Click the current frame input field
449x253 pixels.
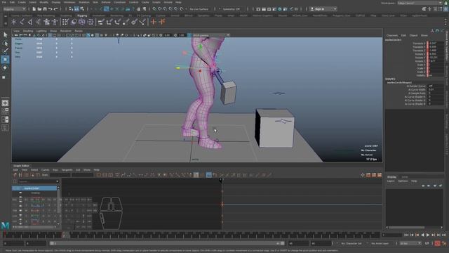[391, 235]
